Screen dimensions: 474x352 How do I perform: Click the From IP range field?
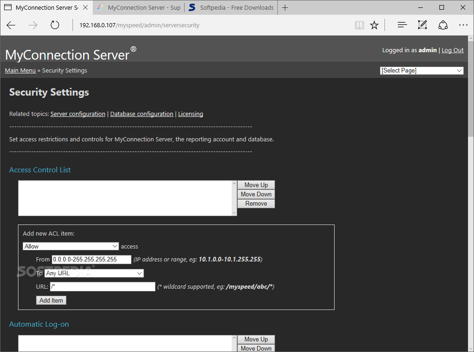coord(91,260)
